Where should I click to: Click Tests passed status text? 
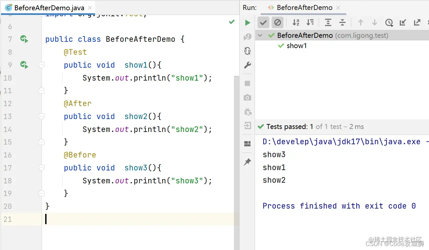[315, 127]
